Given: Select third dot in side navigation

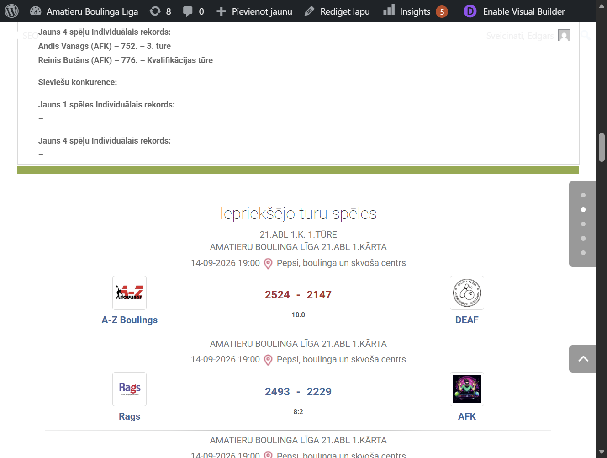Looking at the screenshot, I should [x=583, y=224].
